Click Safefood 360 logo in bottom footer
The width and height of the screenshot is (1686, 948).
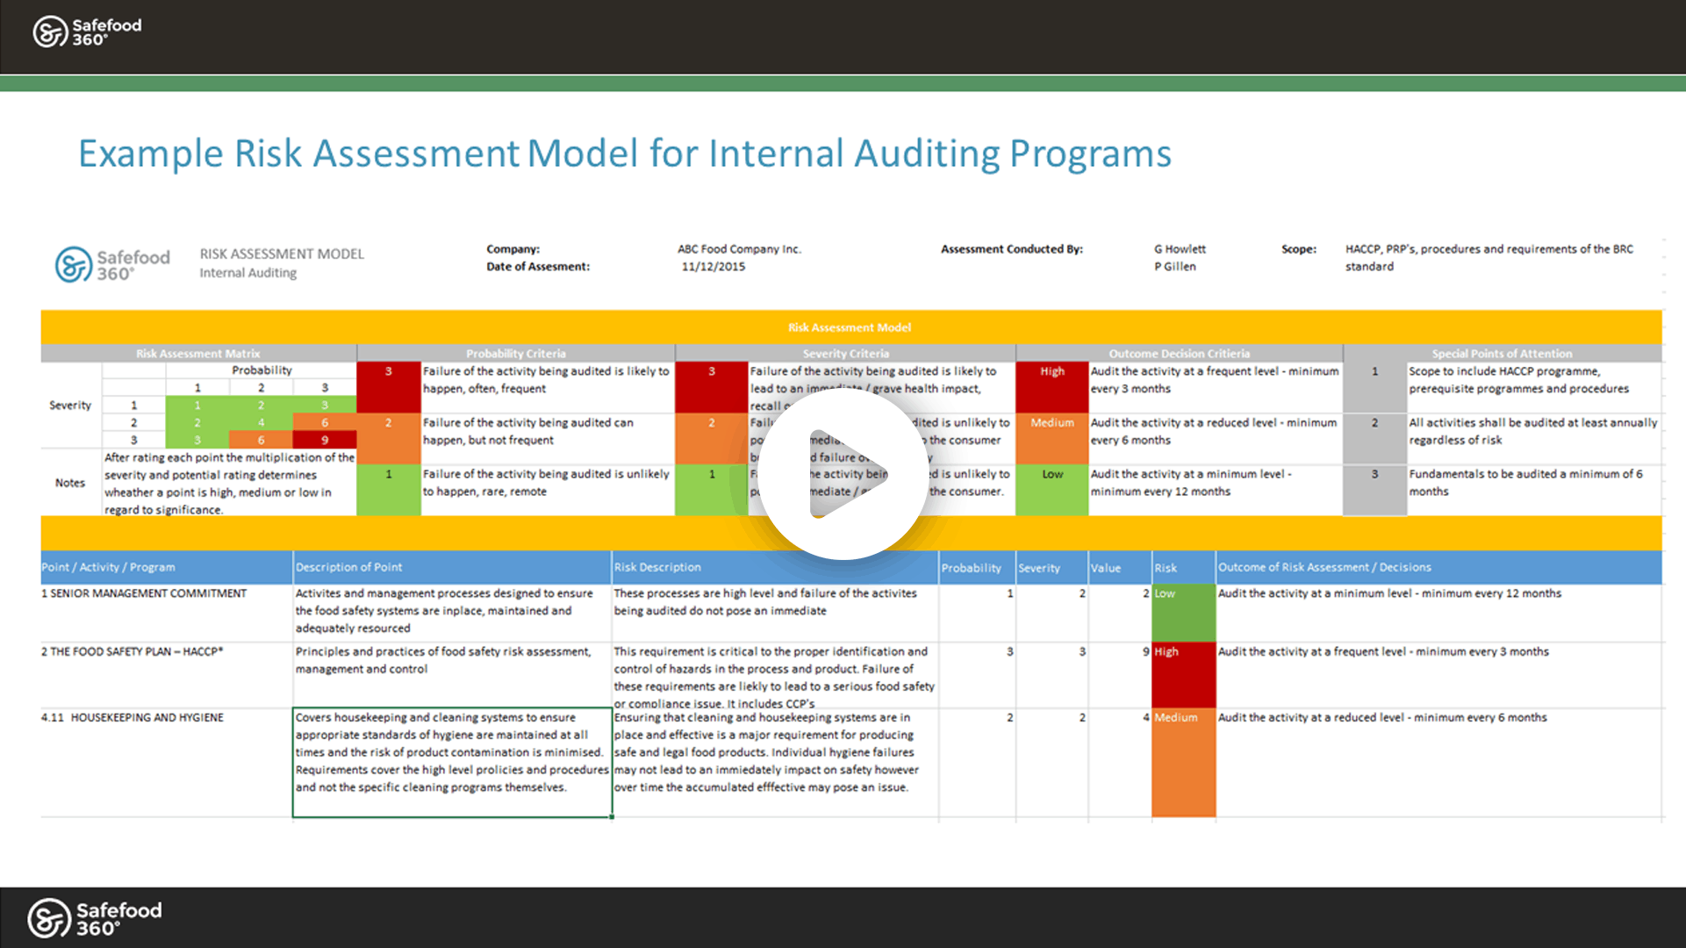[x=94, y=918]
